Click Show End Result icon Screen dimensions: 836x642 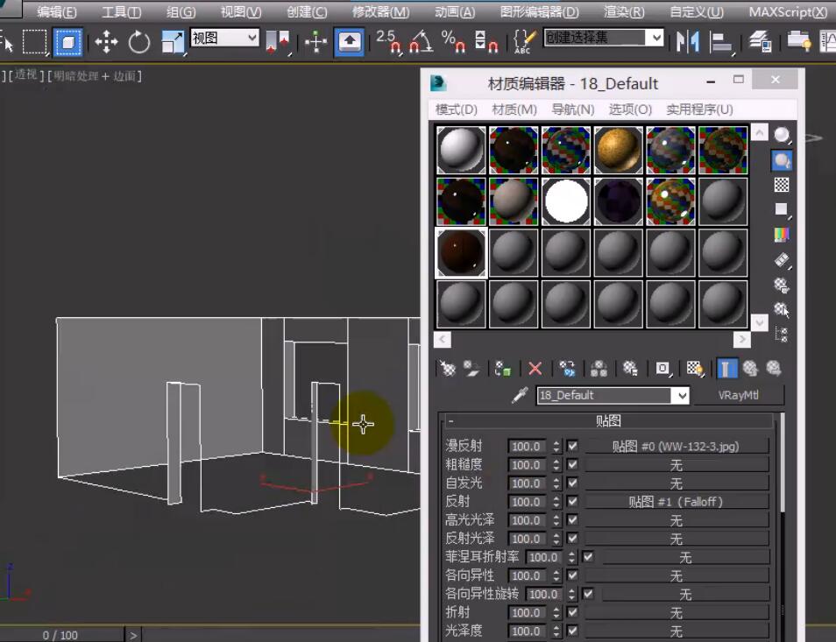coord(726,369)
